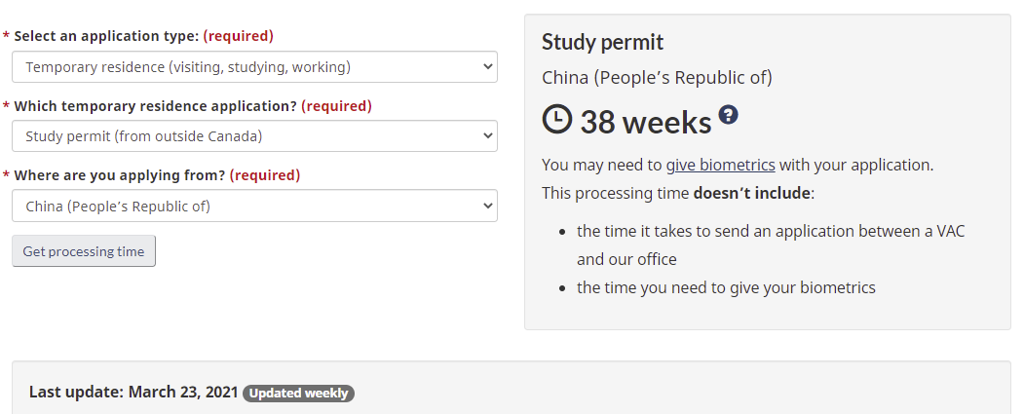Click the clock icon before 38 weeks
The image size is (1024, 414).
(x=557, y=120)
